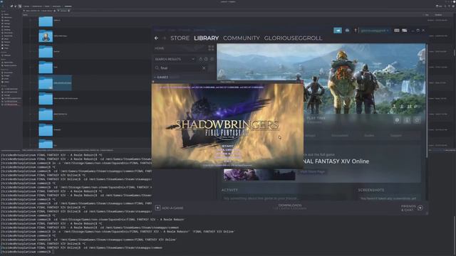
Task: Click the blue announcements button in Steam's header
Action: pos(338,30)
